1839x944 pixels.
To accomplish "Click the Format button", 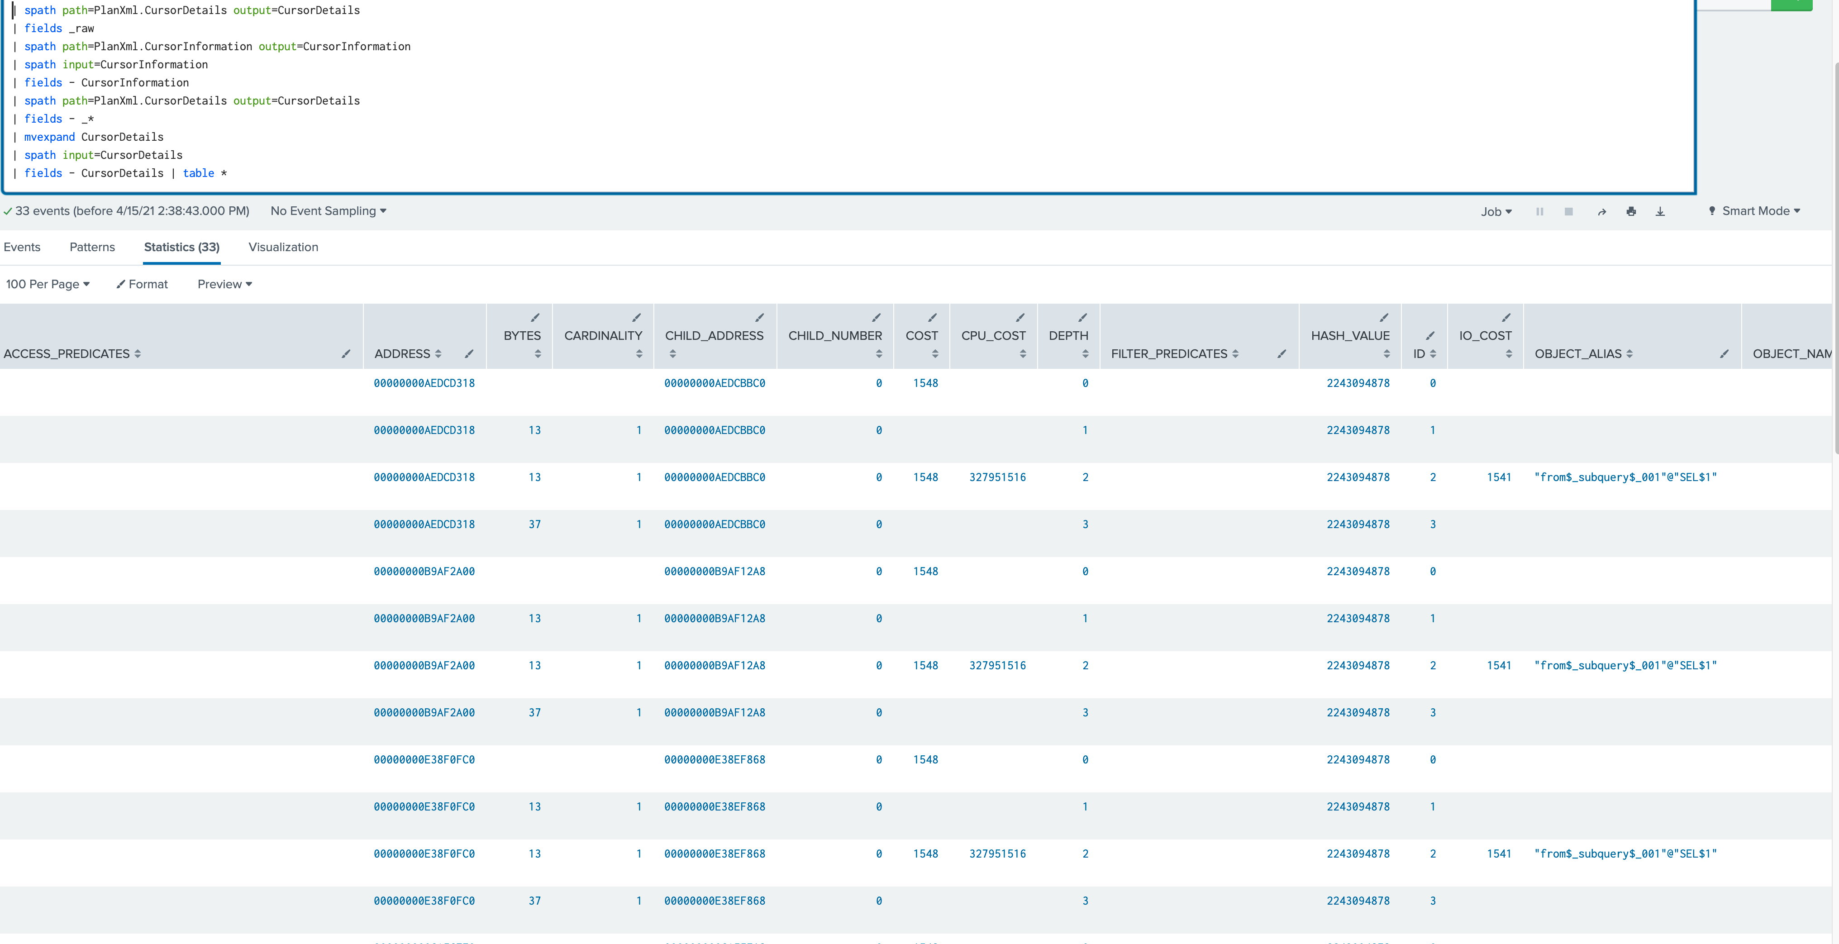I will pyautogui.click(x=142, y=284).
